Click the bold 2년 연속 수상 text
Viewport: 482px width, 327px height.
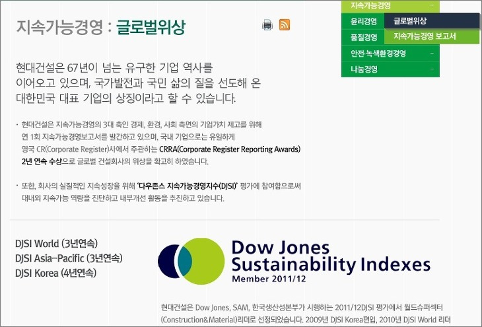pyautogui.click(x=42, y=161)
